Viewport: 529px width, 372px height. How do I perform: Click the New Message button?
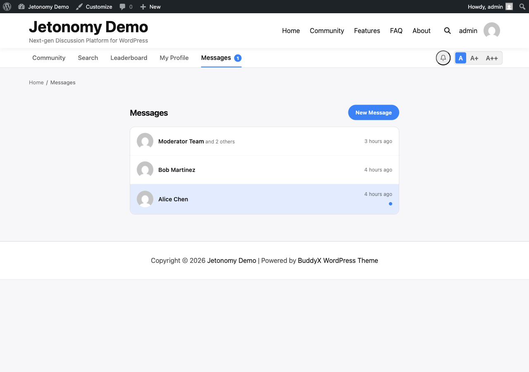tap(373, 112)
